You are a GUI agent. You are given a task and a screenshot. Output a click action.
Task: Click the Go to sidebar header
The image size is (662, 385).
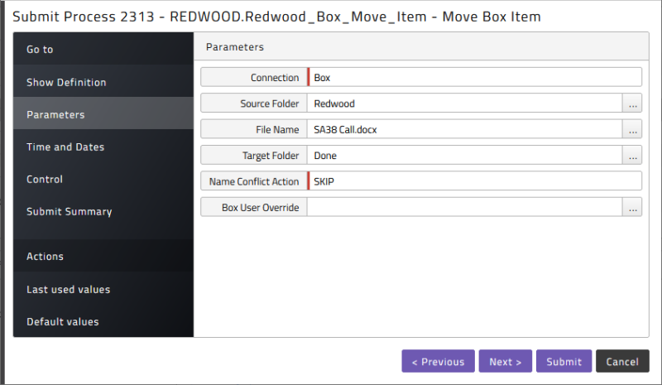[103, 49]
